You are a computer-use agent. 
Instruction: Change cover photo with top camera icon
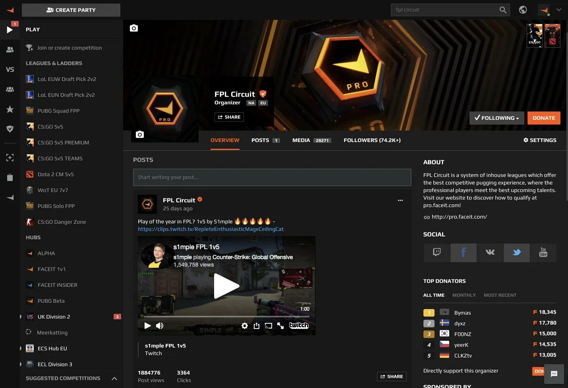[134, 28]
